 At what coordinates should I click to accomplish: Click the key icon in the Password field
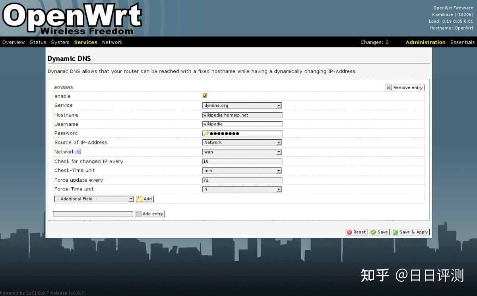206,133
